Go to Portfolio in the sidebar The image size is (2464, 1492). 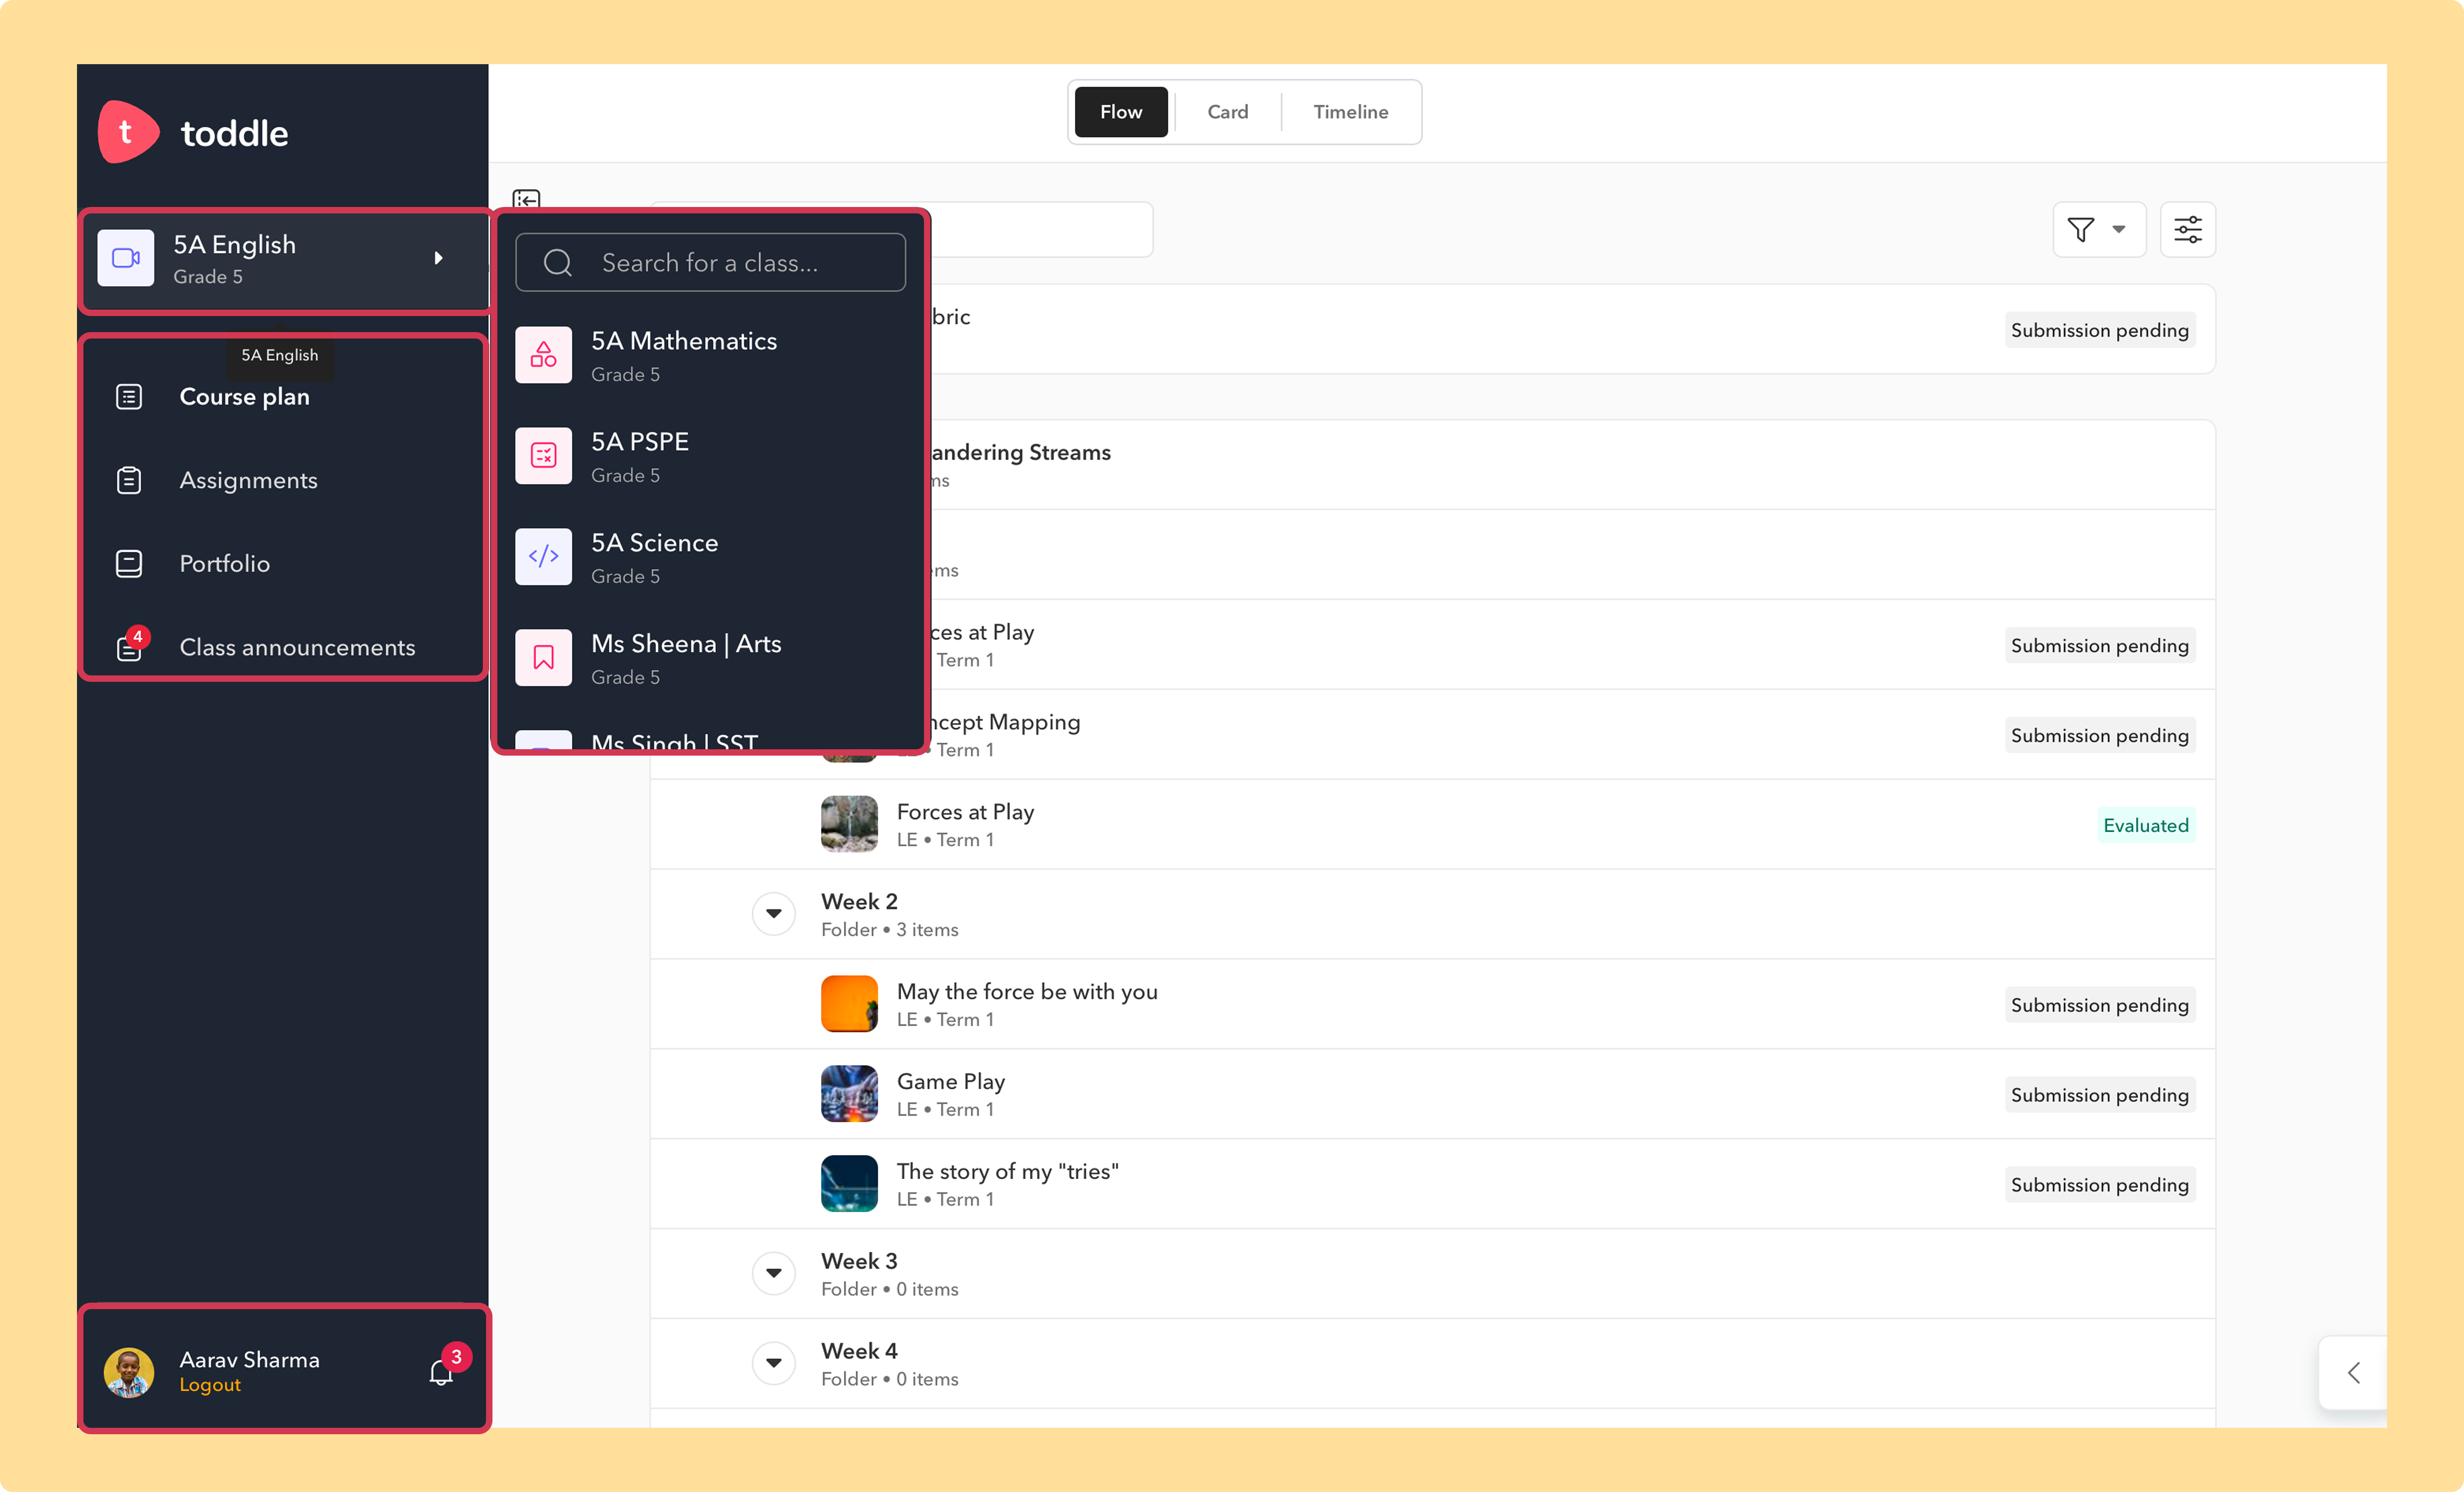pyautogui.click(x=224, y=564)
